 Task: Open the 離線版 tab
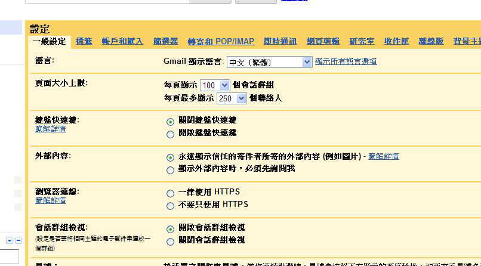click(x=431, y=41)
